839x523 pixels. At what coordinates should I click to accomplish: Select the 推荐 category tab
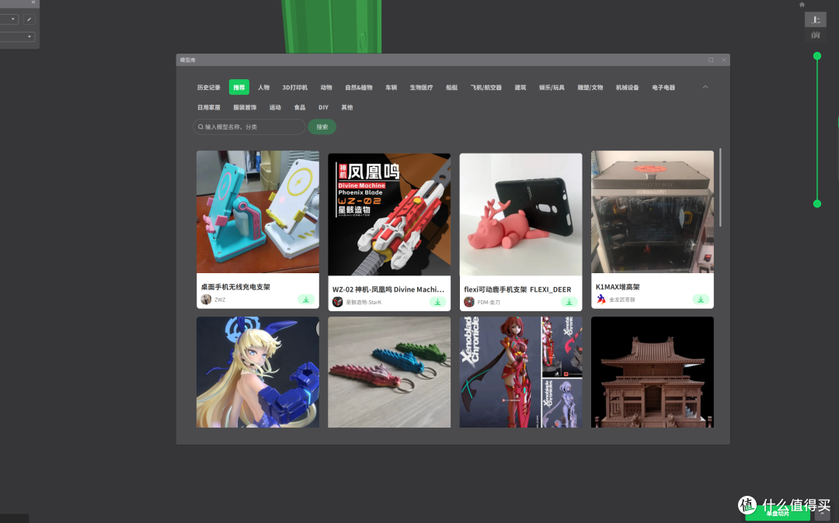coord(239,87)
